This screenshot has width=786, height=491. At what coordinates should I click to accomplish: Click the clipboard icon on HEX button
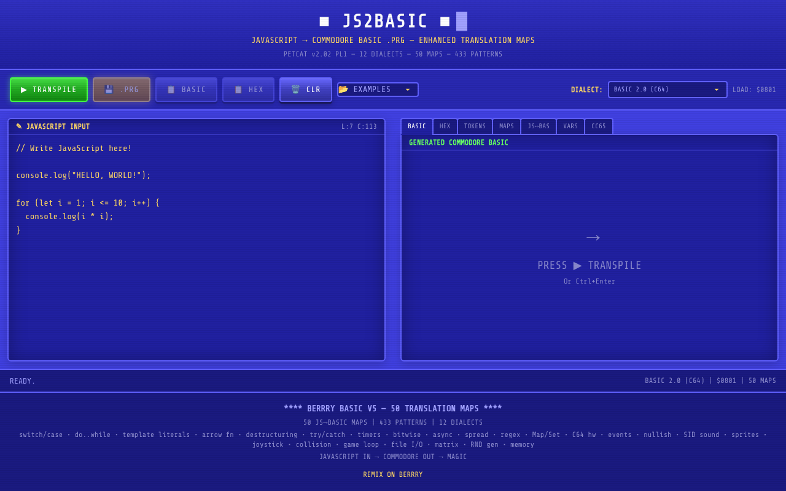point(238,90)
